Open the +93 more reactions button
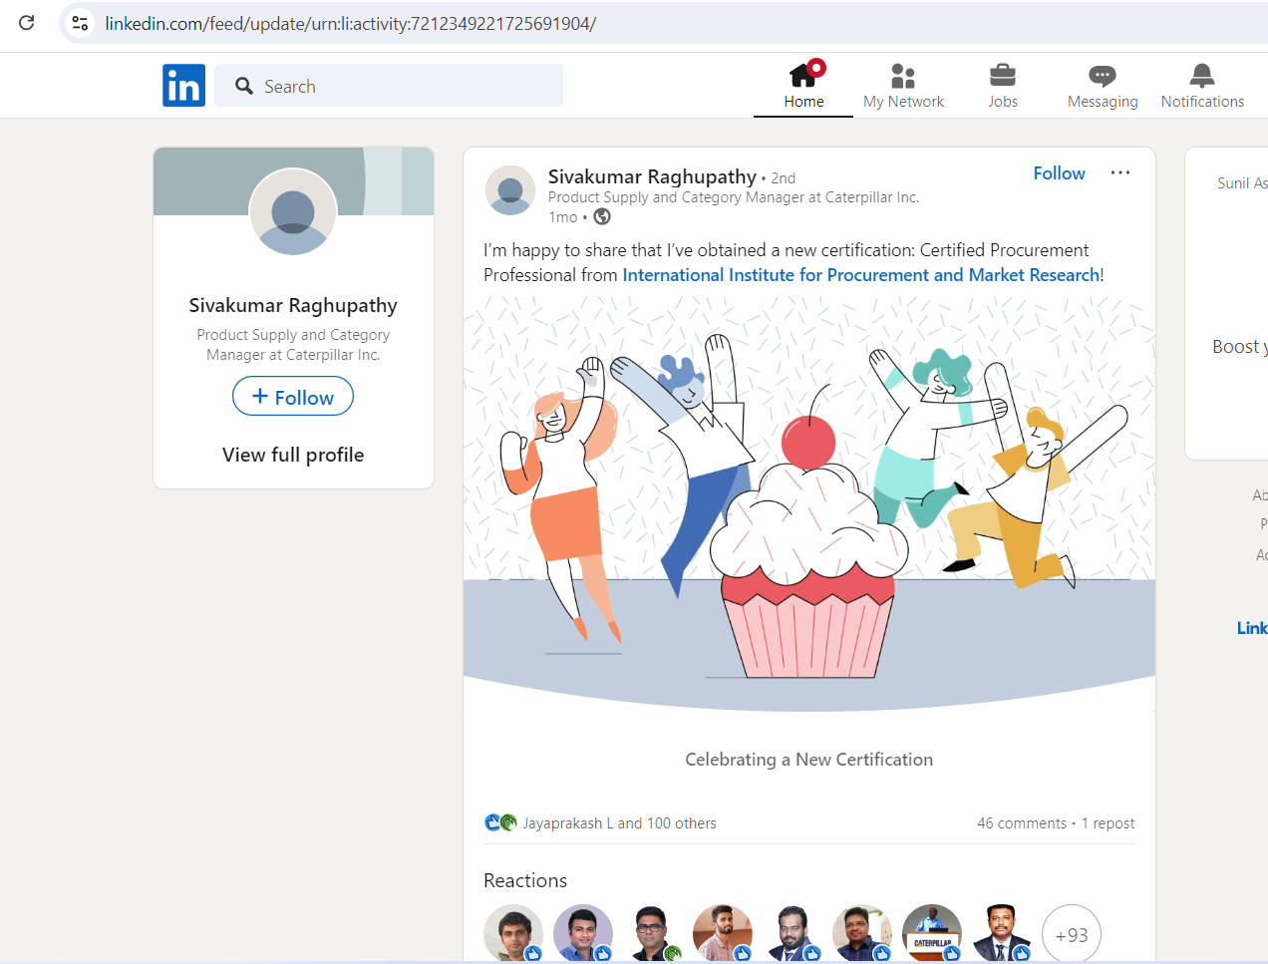 pyautogui.click(x=1072, y=934)
